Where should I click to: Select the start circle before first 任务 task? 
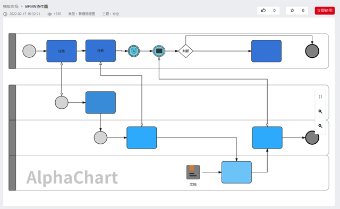pyautogui.click(x=29, y=51)
